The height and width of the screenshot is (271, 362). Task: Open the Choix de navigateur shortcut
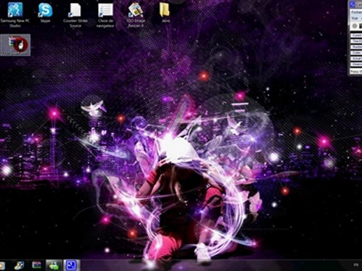(x=105, y=15)
